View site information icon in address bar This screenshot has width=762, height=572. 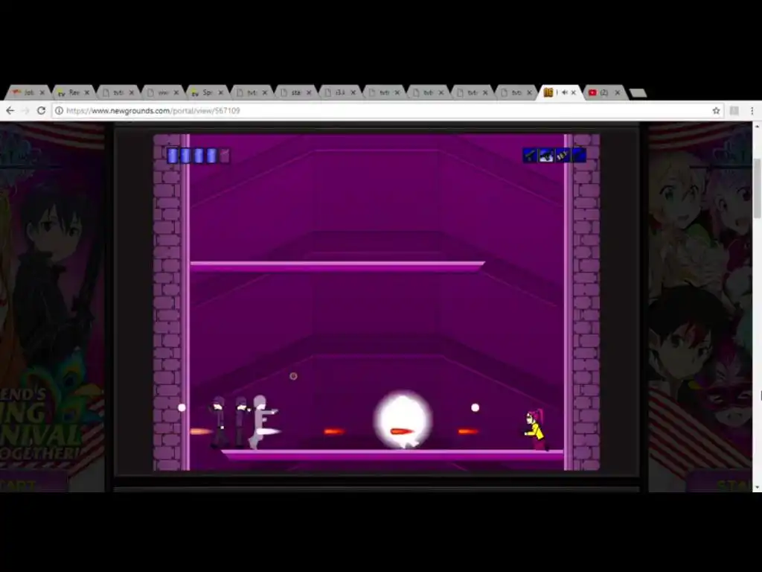59,111
